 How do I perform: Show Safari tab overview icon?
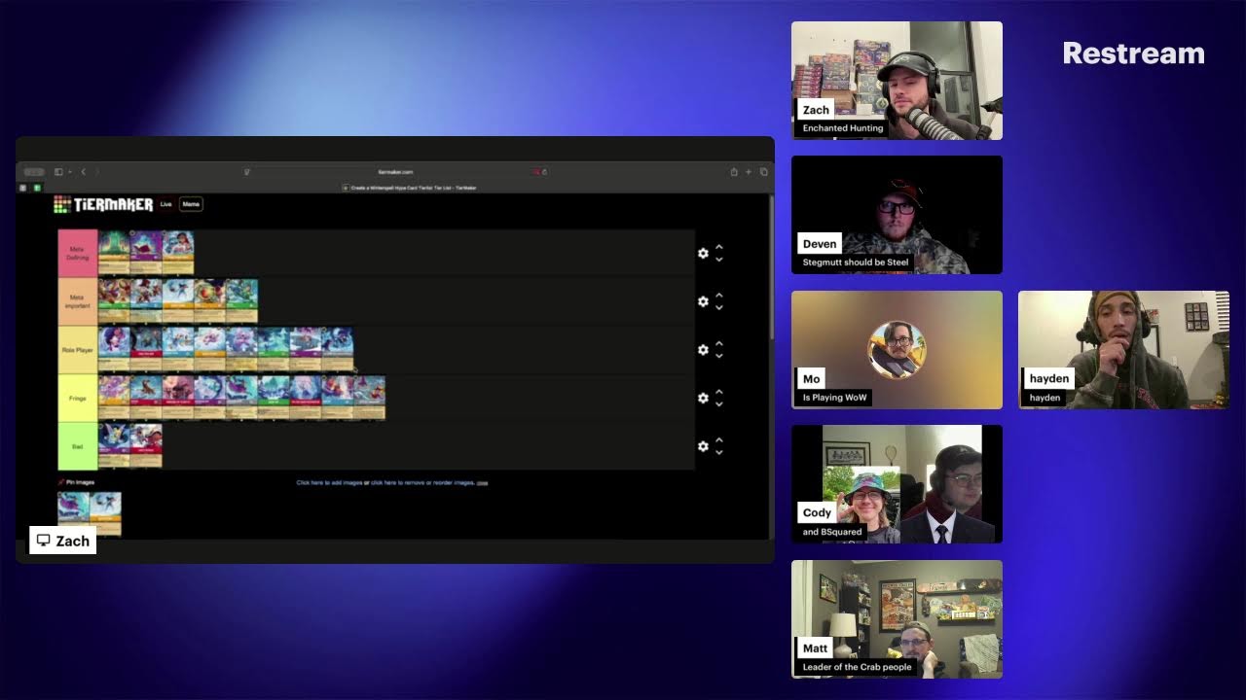763,172
